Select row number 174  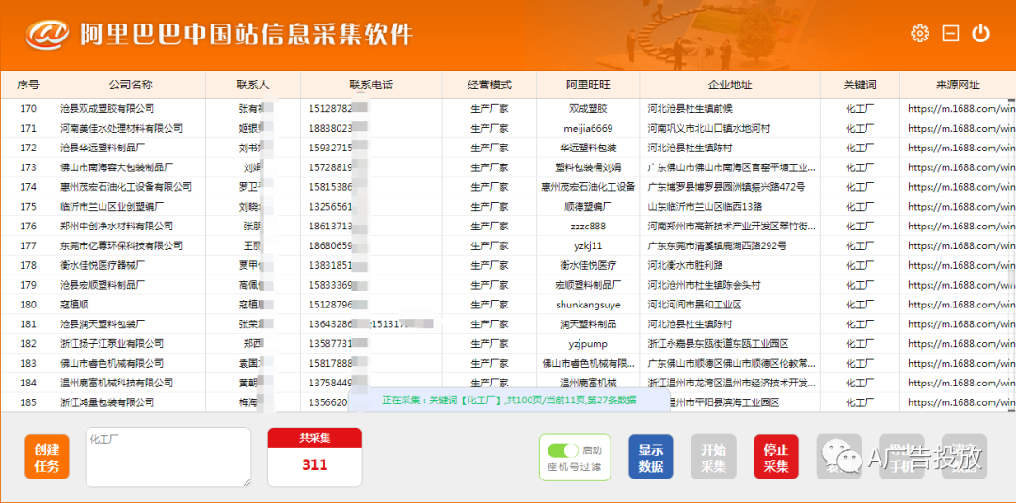tap(28, 187)
